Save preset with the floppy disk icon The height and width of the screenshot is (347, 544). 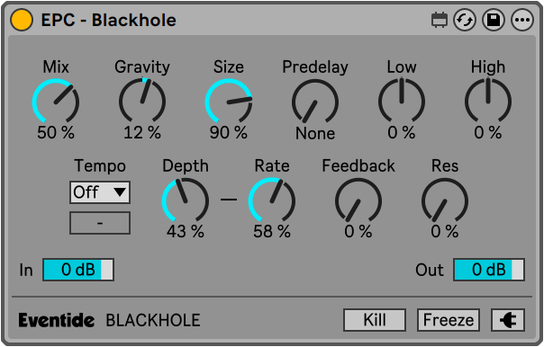(x=494, y=20)
